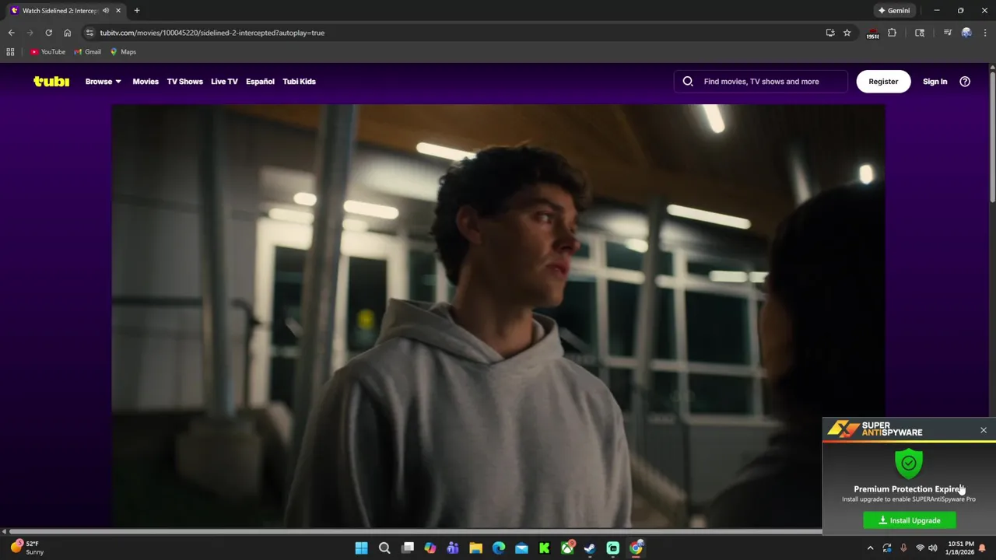Image resolution: width=996 pixels, height=560 pixels.
Task: Open a new tab with the plus button
Action: point(137,10)
